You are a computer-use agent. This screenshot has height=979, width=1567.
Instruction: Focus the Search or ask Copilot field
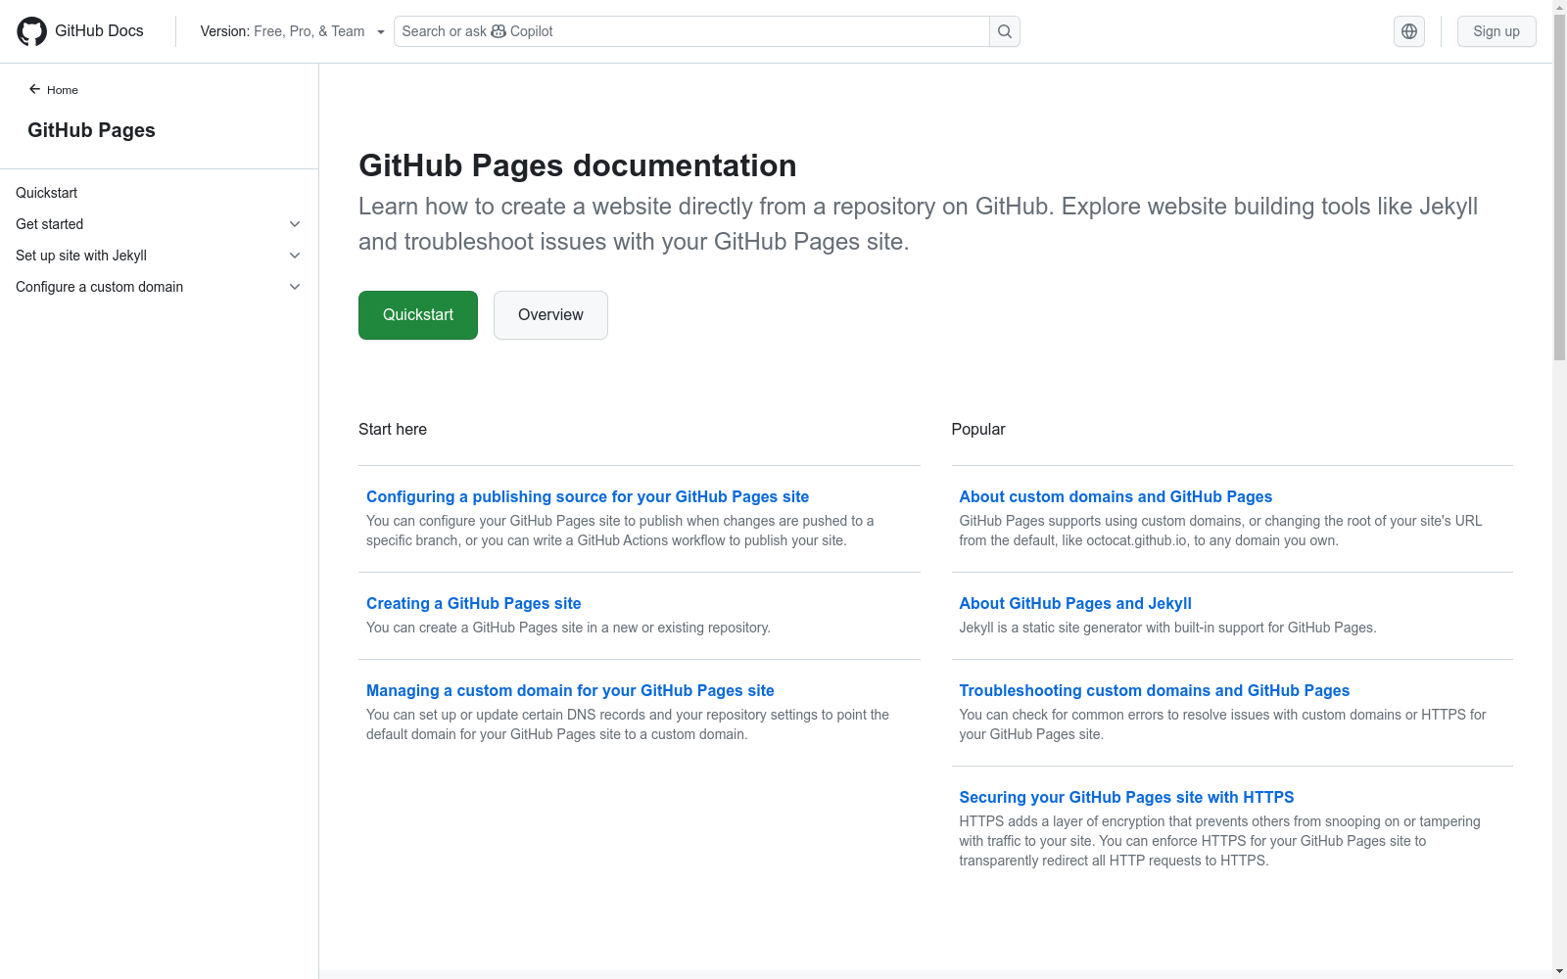pyautogui.click(x=691, y=31)
